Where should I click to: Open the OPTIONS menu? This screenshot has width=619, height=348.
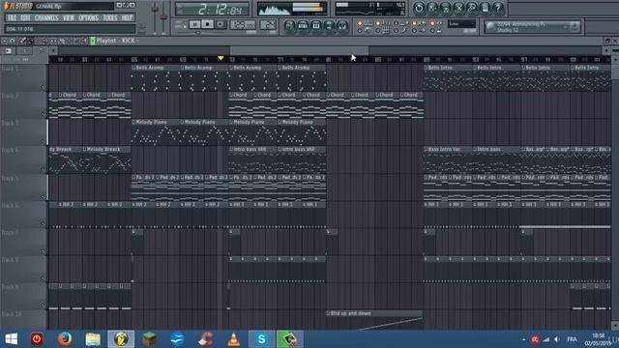(88, 17)
